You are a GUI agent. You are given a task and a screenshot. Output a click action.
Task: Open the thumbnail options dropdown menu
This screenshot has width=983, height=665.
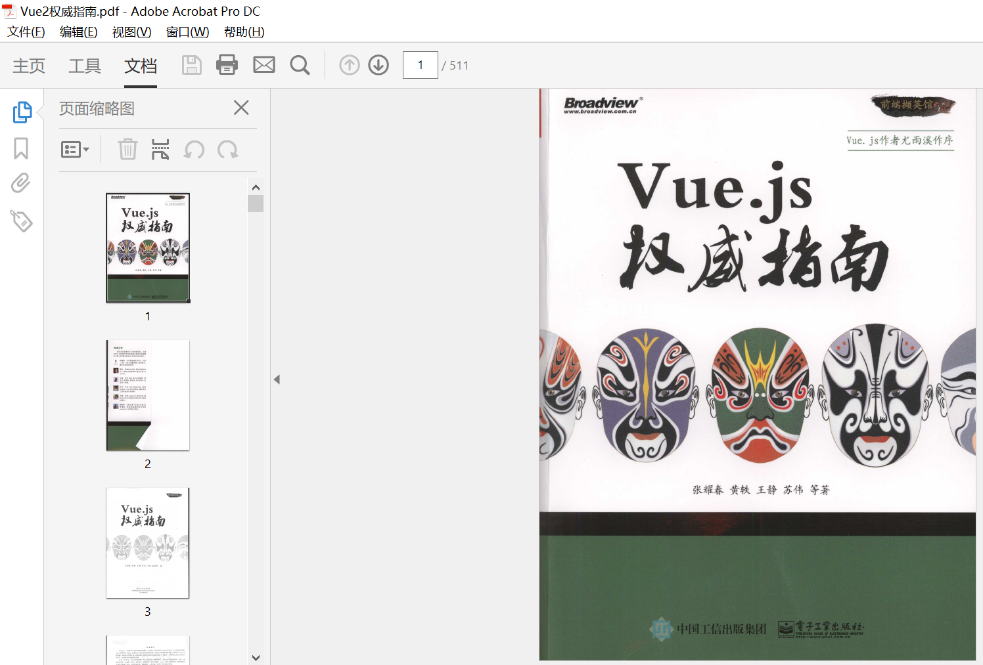click(x=75, y=150)
